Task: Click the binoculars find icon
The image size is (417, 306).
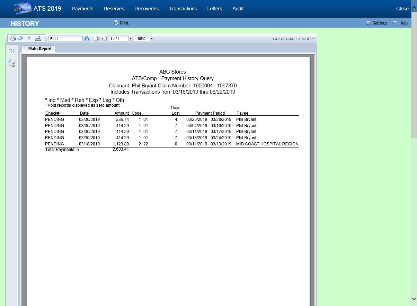Action: 87,38
